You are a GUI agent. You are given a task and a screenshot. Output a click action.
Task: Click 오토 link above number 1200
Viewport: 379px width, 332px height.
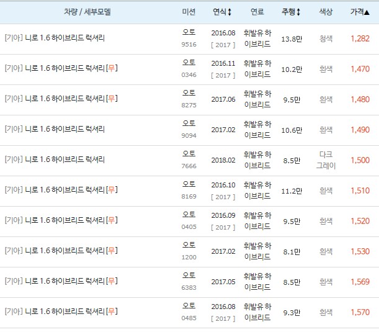click(189, 245)
